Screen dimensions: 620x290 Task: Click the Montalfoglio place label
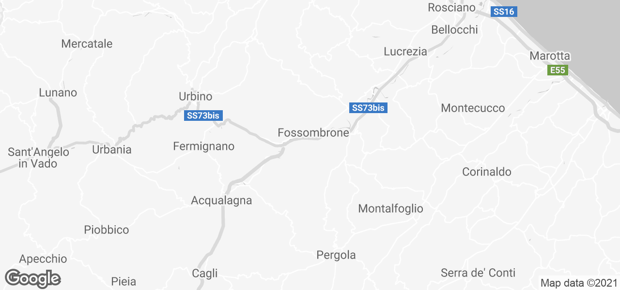[390, 209]
